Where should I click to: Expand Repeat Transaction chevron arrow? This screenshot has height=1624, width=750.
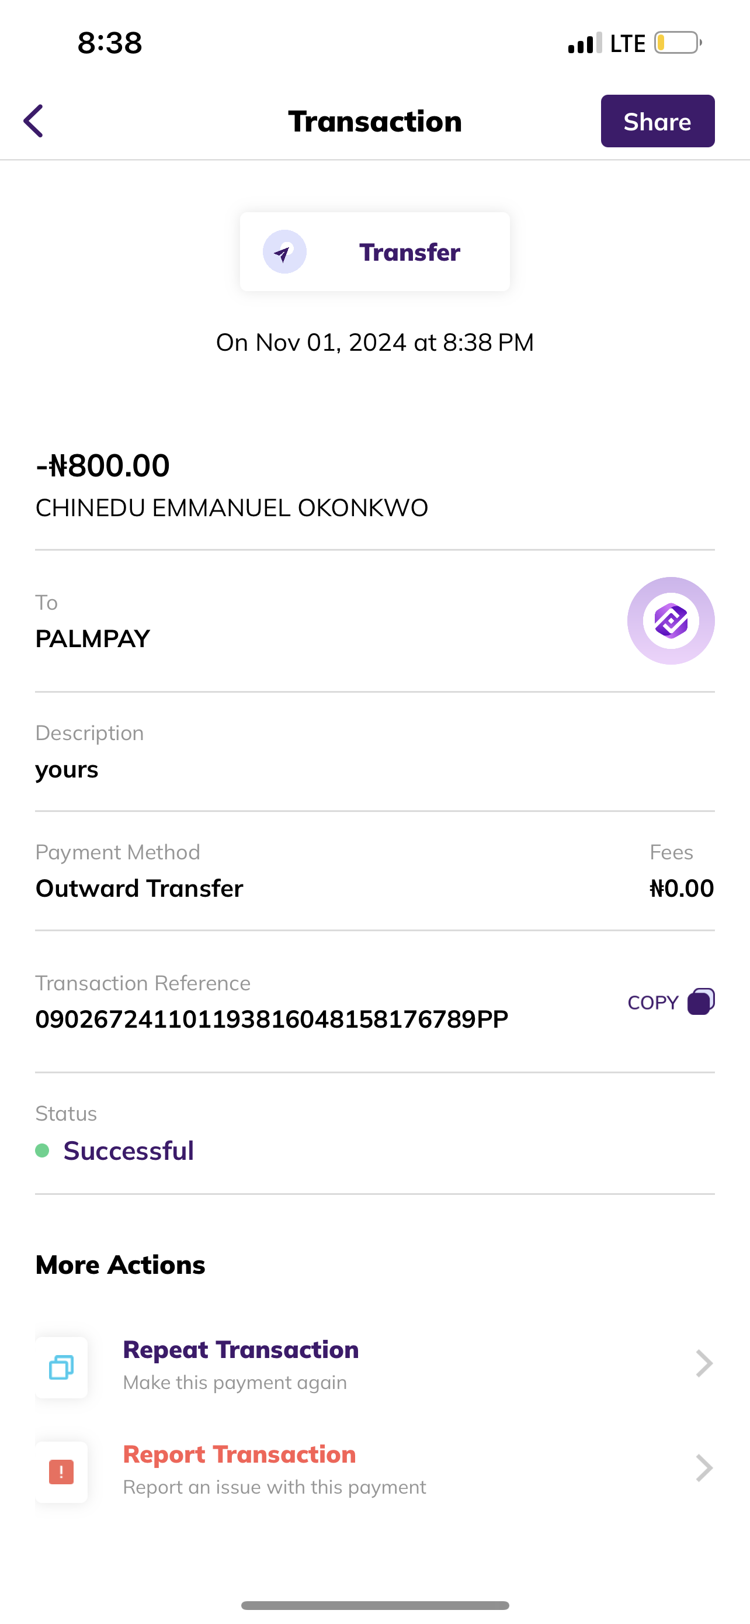click(703, 1364)
